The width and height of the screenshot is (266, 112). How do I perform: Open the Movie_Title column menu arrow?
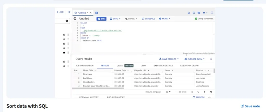95,70
